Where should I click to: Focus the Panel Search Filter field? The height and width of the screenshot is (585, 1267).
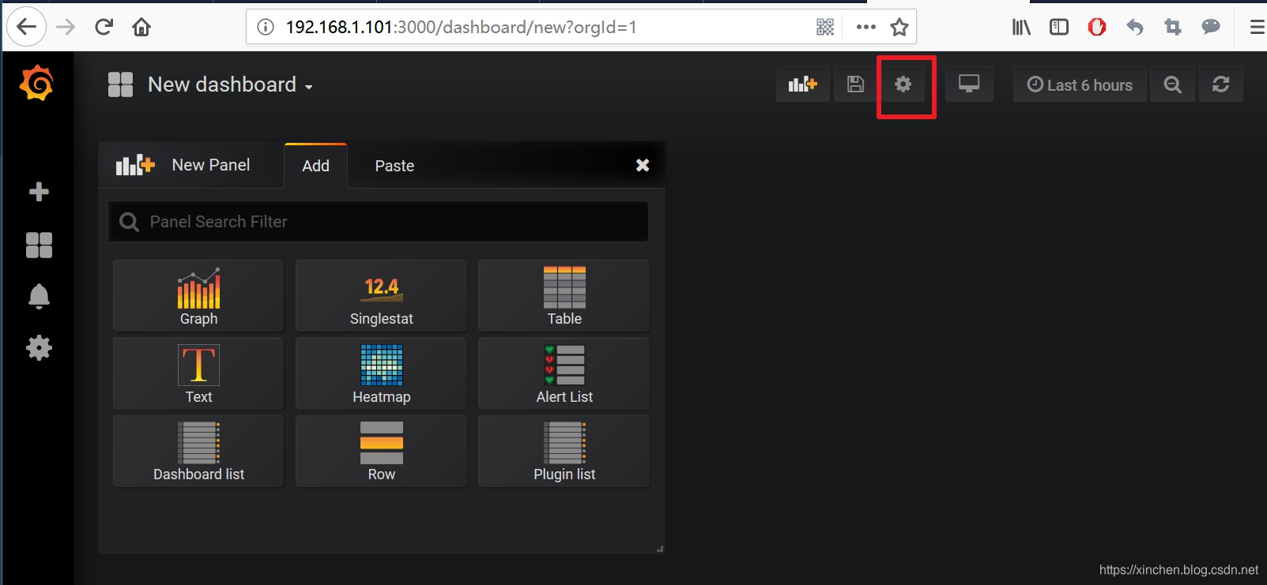click(x=379, y=222)
